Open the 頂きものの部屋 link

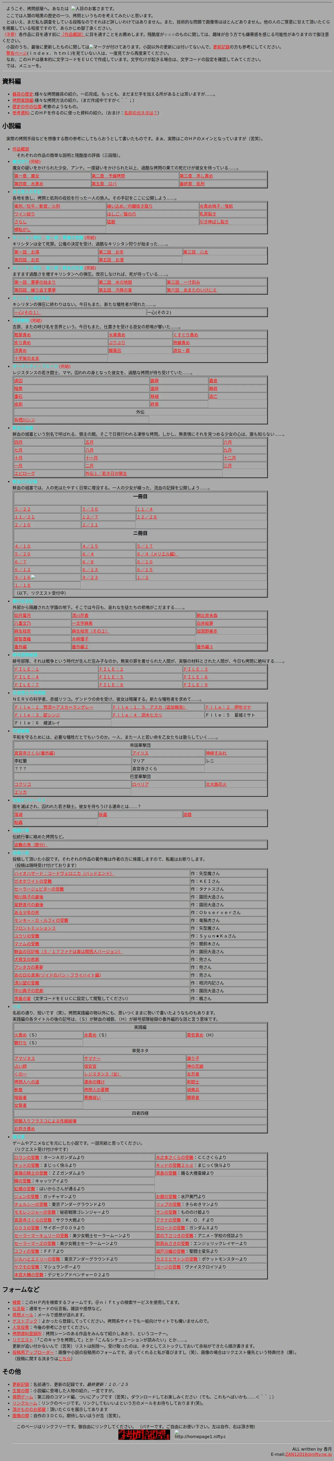29,1409
